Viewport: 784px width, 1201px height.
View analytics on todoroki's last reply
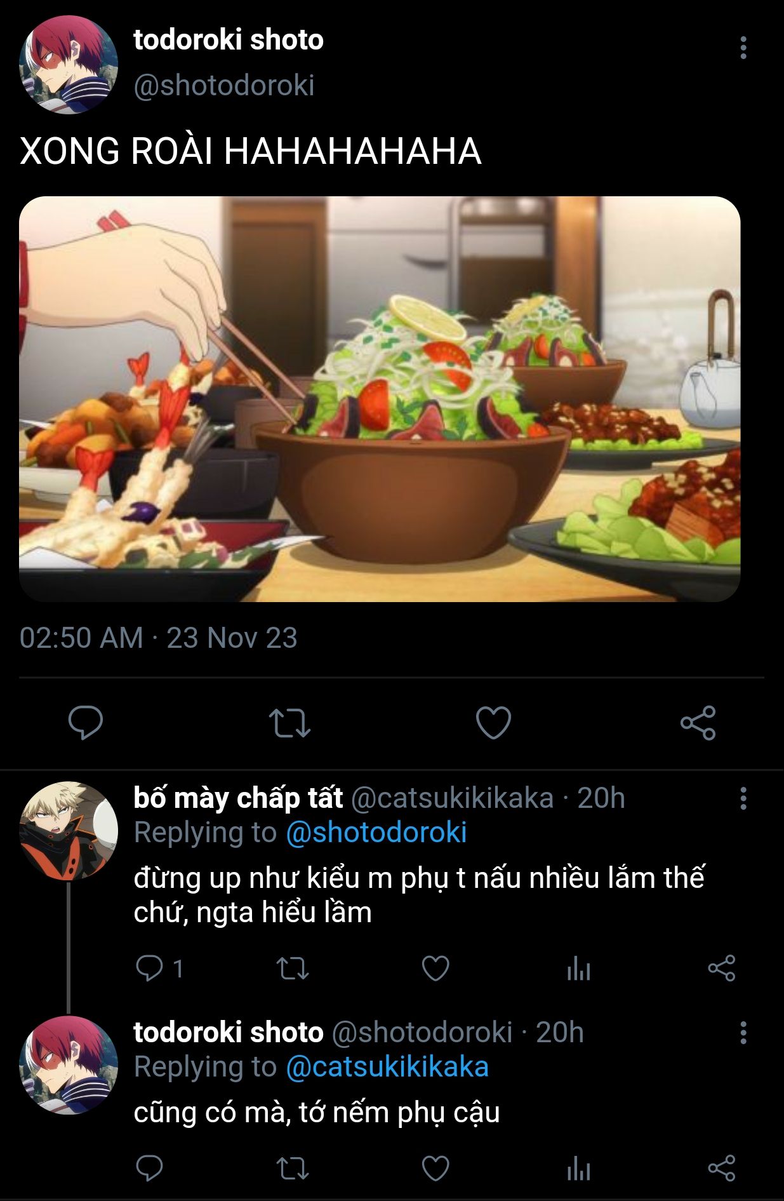point(578,1169)
